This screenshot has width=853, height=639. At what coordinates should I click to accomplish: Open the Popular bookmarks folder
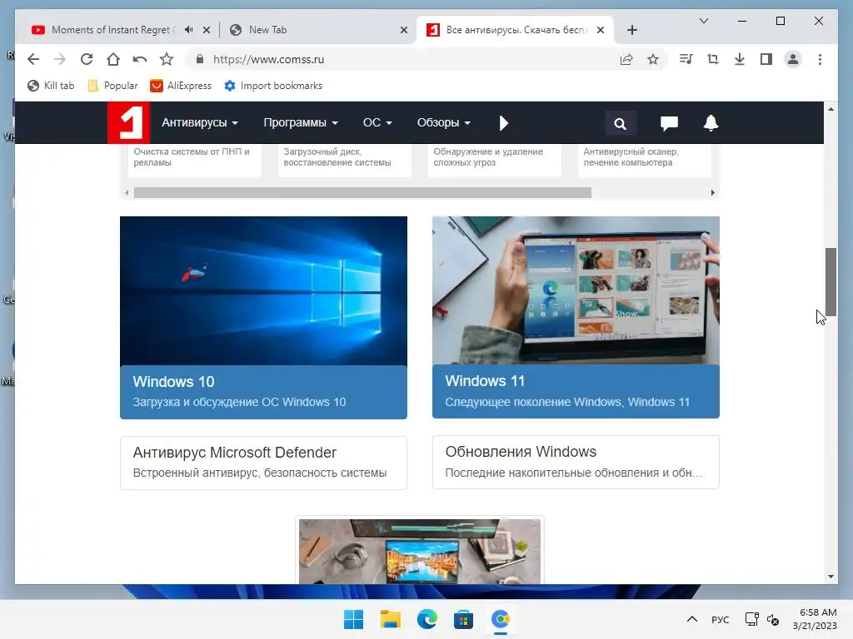(x=112, y=86)
